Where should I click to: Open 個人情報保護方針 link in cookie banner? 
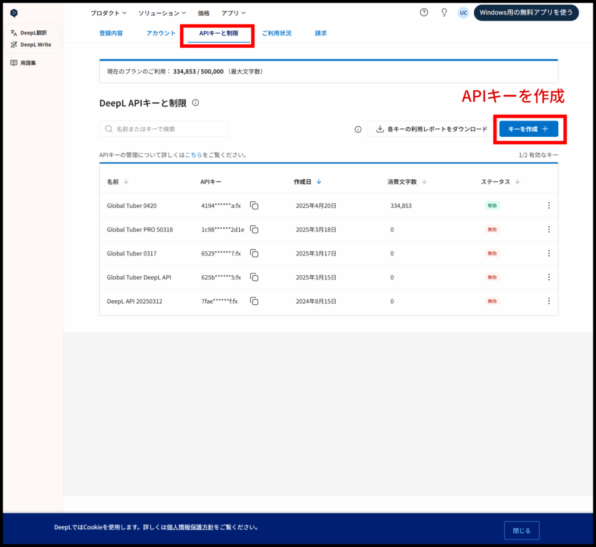pyautogui.click(x=190, y=527)
